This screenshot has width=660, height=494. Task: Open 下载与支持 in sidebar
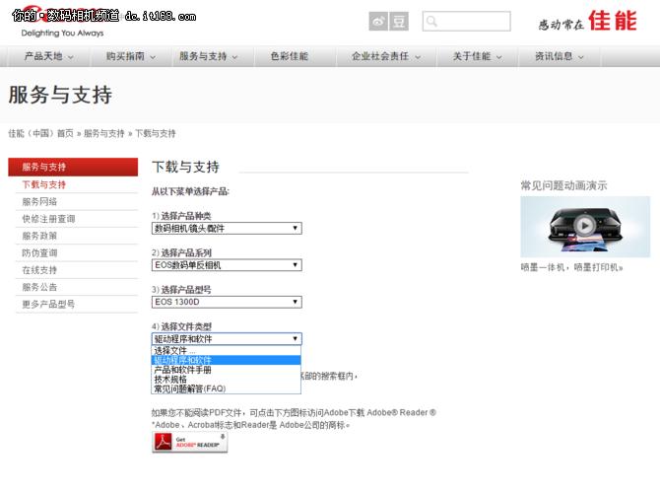pos(43,184)
